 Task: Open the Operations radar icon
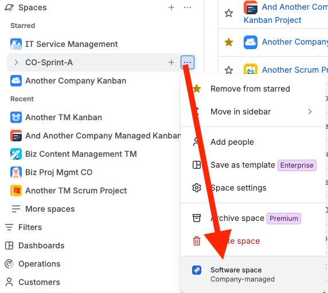(9, 264)
